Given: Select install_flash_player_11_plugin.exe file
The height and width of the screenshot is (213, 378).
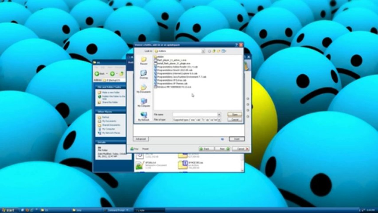Looking at the screenshot, I should pos(172,63).
